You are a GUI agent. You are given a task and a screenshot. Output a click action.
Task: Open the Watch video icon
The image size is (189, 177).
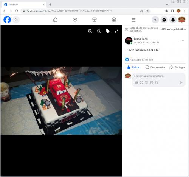(75, 20)
